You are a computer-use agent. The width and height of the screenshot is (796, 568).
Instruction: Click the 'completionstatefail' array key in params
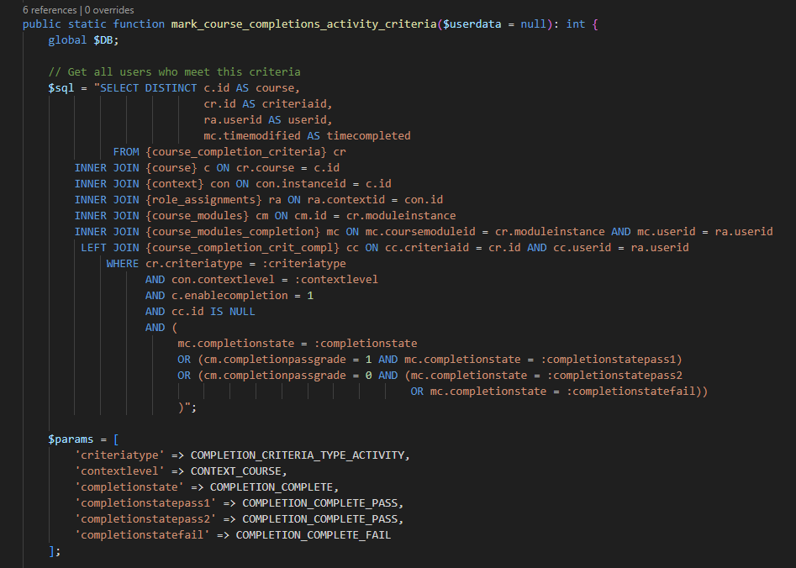(142, 535)
